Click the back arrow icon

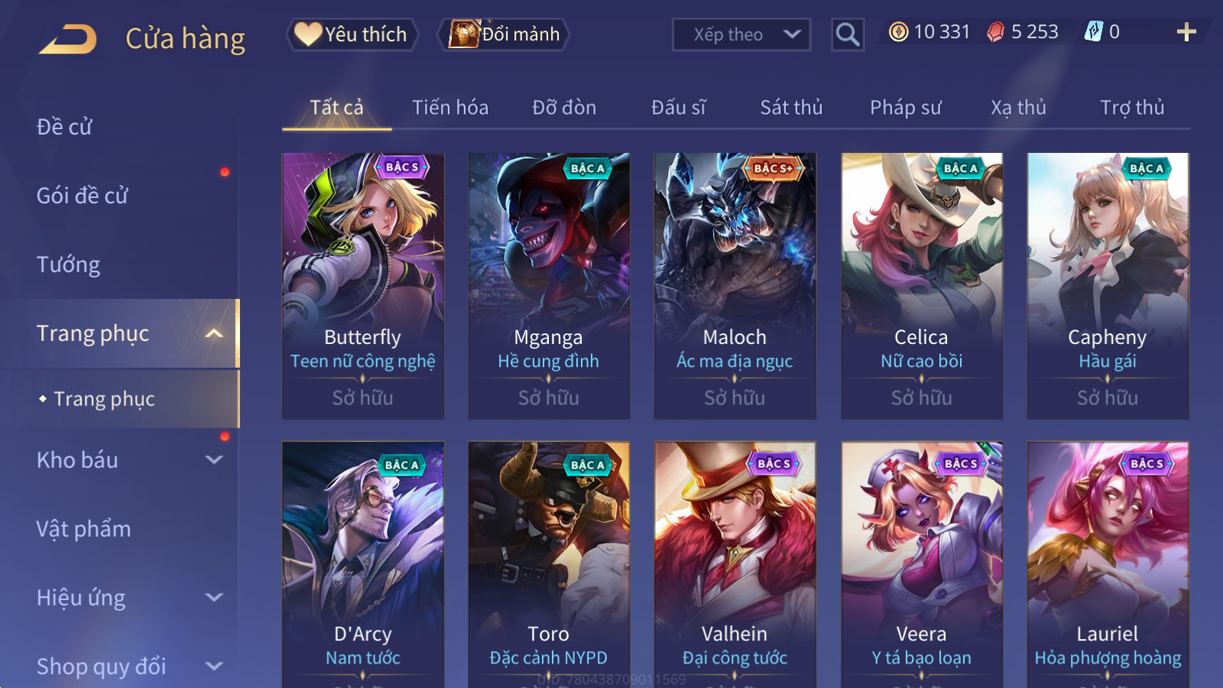pos(68,39)
